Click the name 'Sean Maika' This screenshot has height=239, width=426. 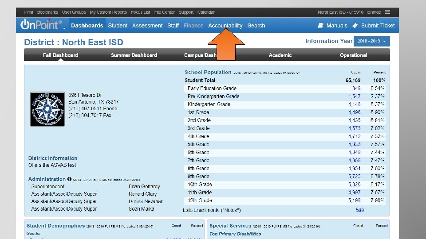[x=141, y=209]
